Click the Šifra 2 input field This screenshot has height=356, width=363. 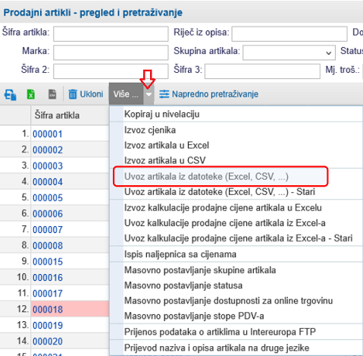click(x=111, y=71)
